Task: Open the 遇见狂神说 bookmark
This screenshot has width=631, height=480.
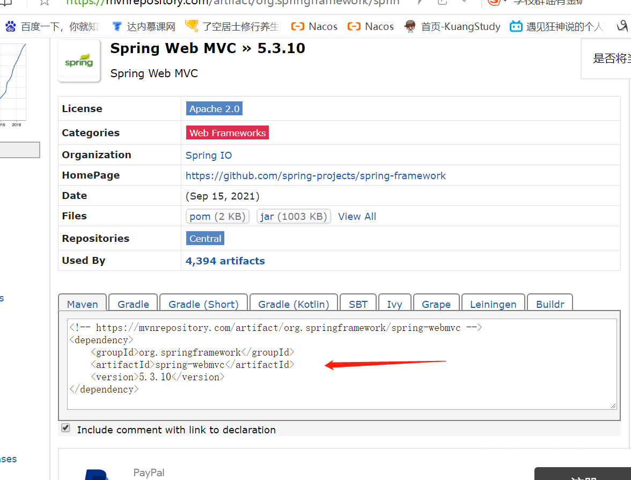Action: [x=557, y=27]
